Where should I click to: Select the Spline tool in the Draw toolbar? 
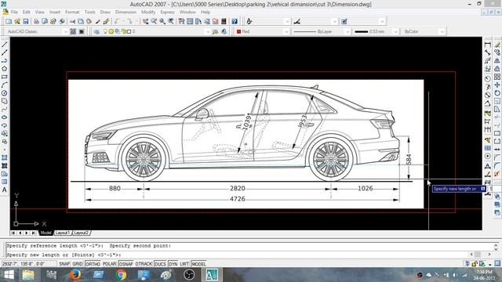pyautogui.click(x=5, y=109)
